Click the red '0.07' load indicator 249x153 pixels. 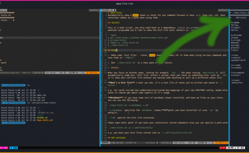(222, 148)
